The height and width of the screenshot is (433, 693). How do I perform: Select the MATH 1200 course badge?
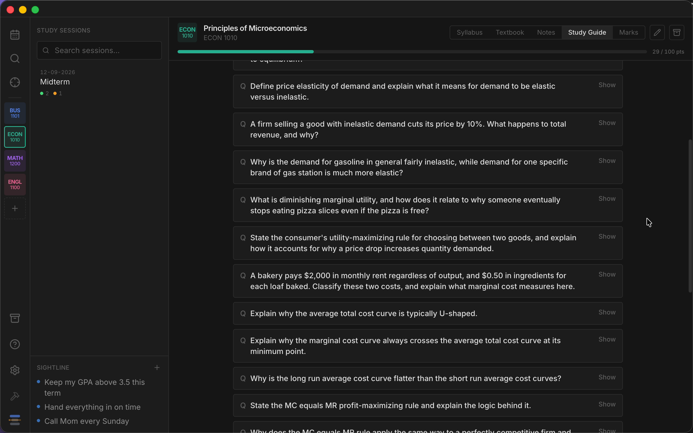point(15,161)
